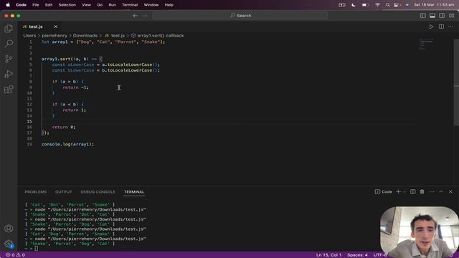Toggle the secondary sidebar layout icon
The image size is (459, 258).
(x=442, y=16)
